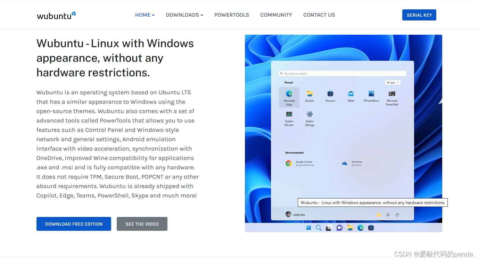Click the settings gear in start menu footer
Image resolution: width=478 pixels, height=261 pixels.
coord(388,215)
